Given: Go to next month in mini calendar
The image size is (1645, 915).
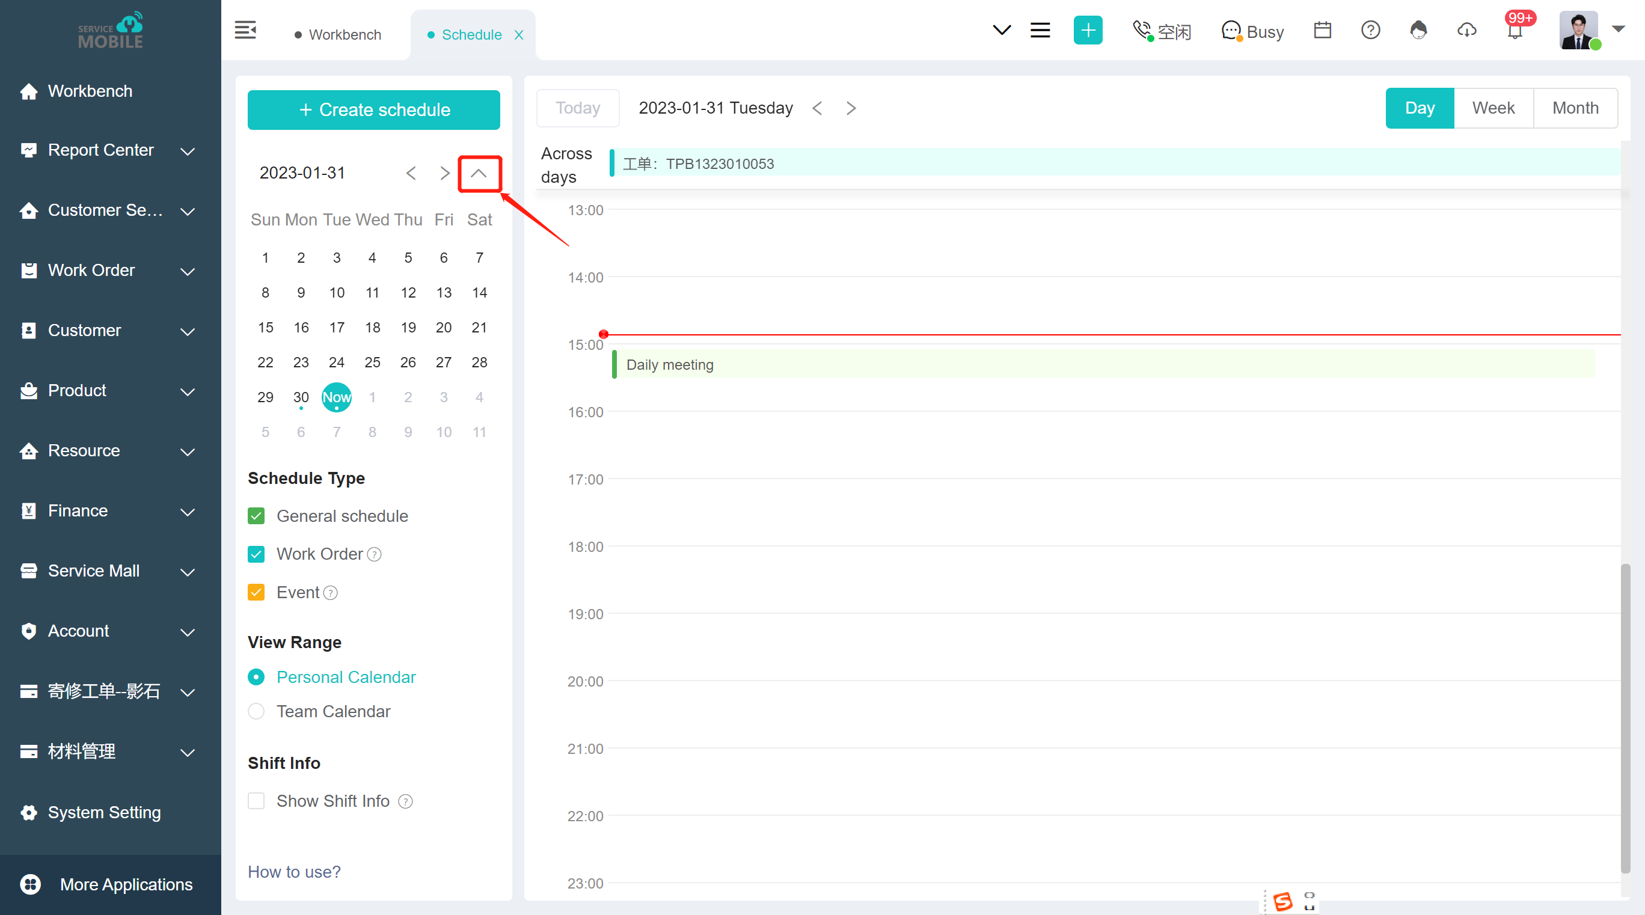Looking at the screenshot, I should tap(445, 173).
